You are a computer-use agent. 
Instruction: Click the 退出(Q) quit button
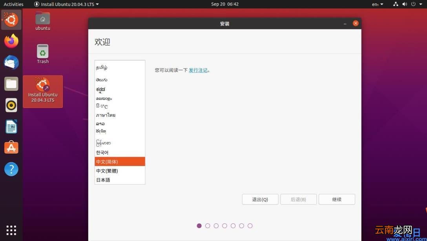pyautogui.click(x=260, y=199)
